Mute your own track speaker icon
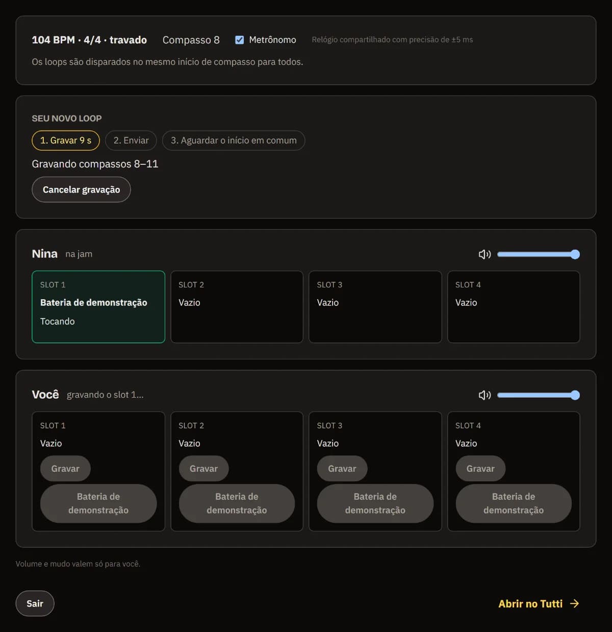The width and height of the screenshot is (612, 632). (x=484, y=395)
